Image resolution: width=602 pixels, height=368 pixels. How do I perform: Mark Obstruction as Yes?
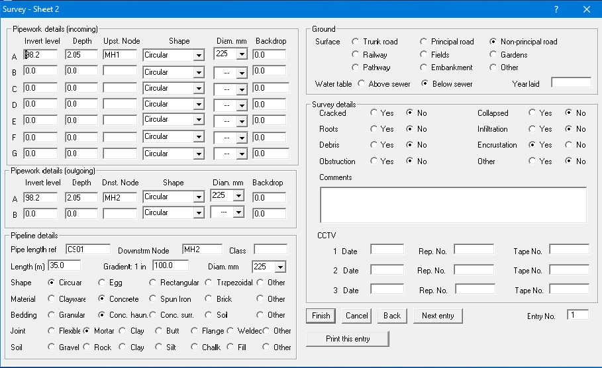click(x=382, y=161)
